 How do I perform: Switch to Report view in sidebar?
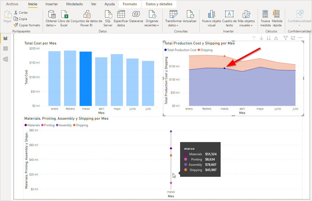pos(6,38)
